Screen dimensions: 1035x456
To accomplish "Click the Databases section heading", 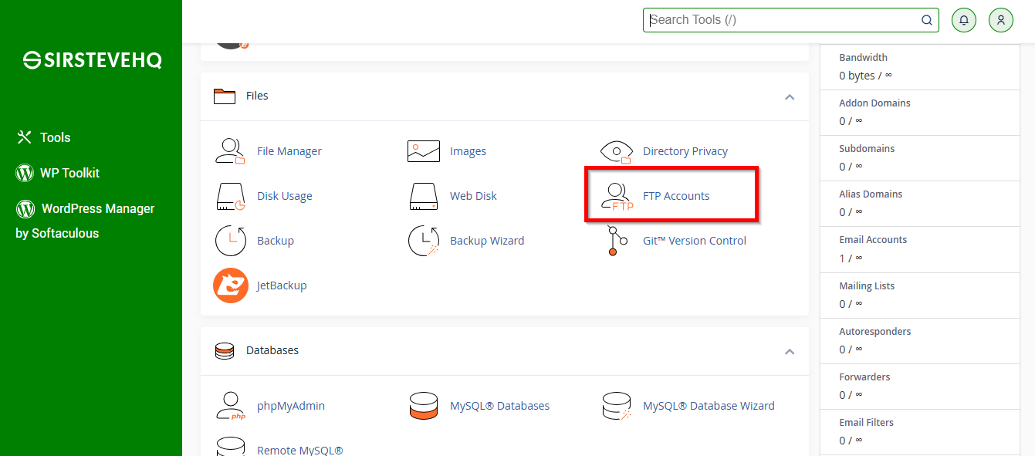I will (272, 350).
